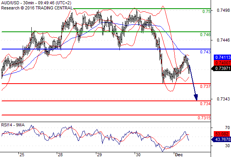This screenshot has height=157, width=231.
Task: Click the RSI 30 level label
Action: pyautogui.click(x=227, y=146)
